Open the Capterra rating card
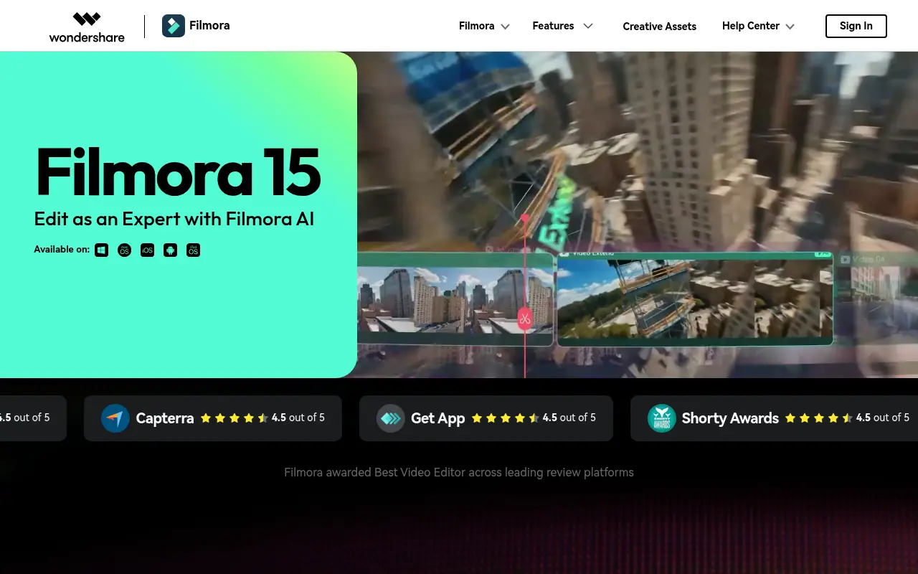918x574 pixels. (213, 418)
